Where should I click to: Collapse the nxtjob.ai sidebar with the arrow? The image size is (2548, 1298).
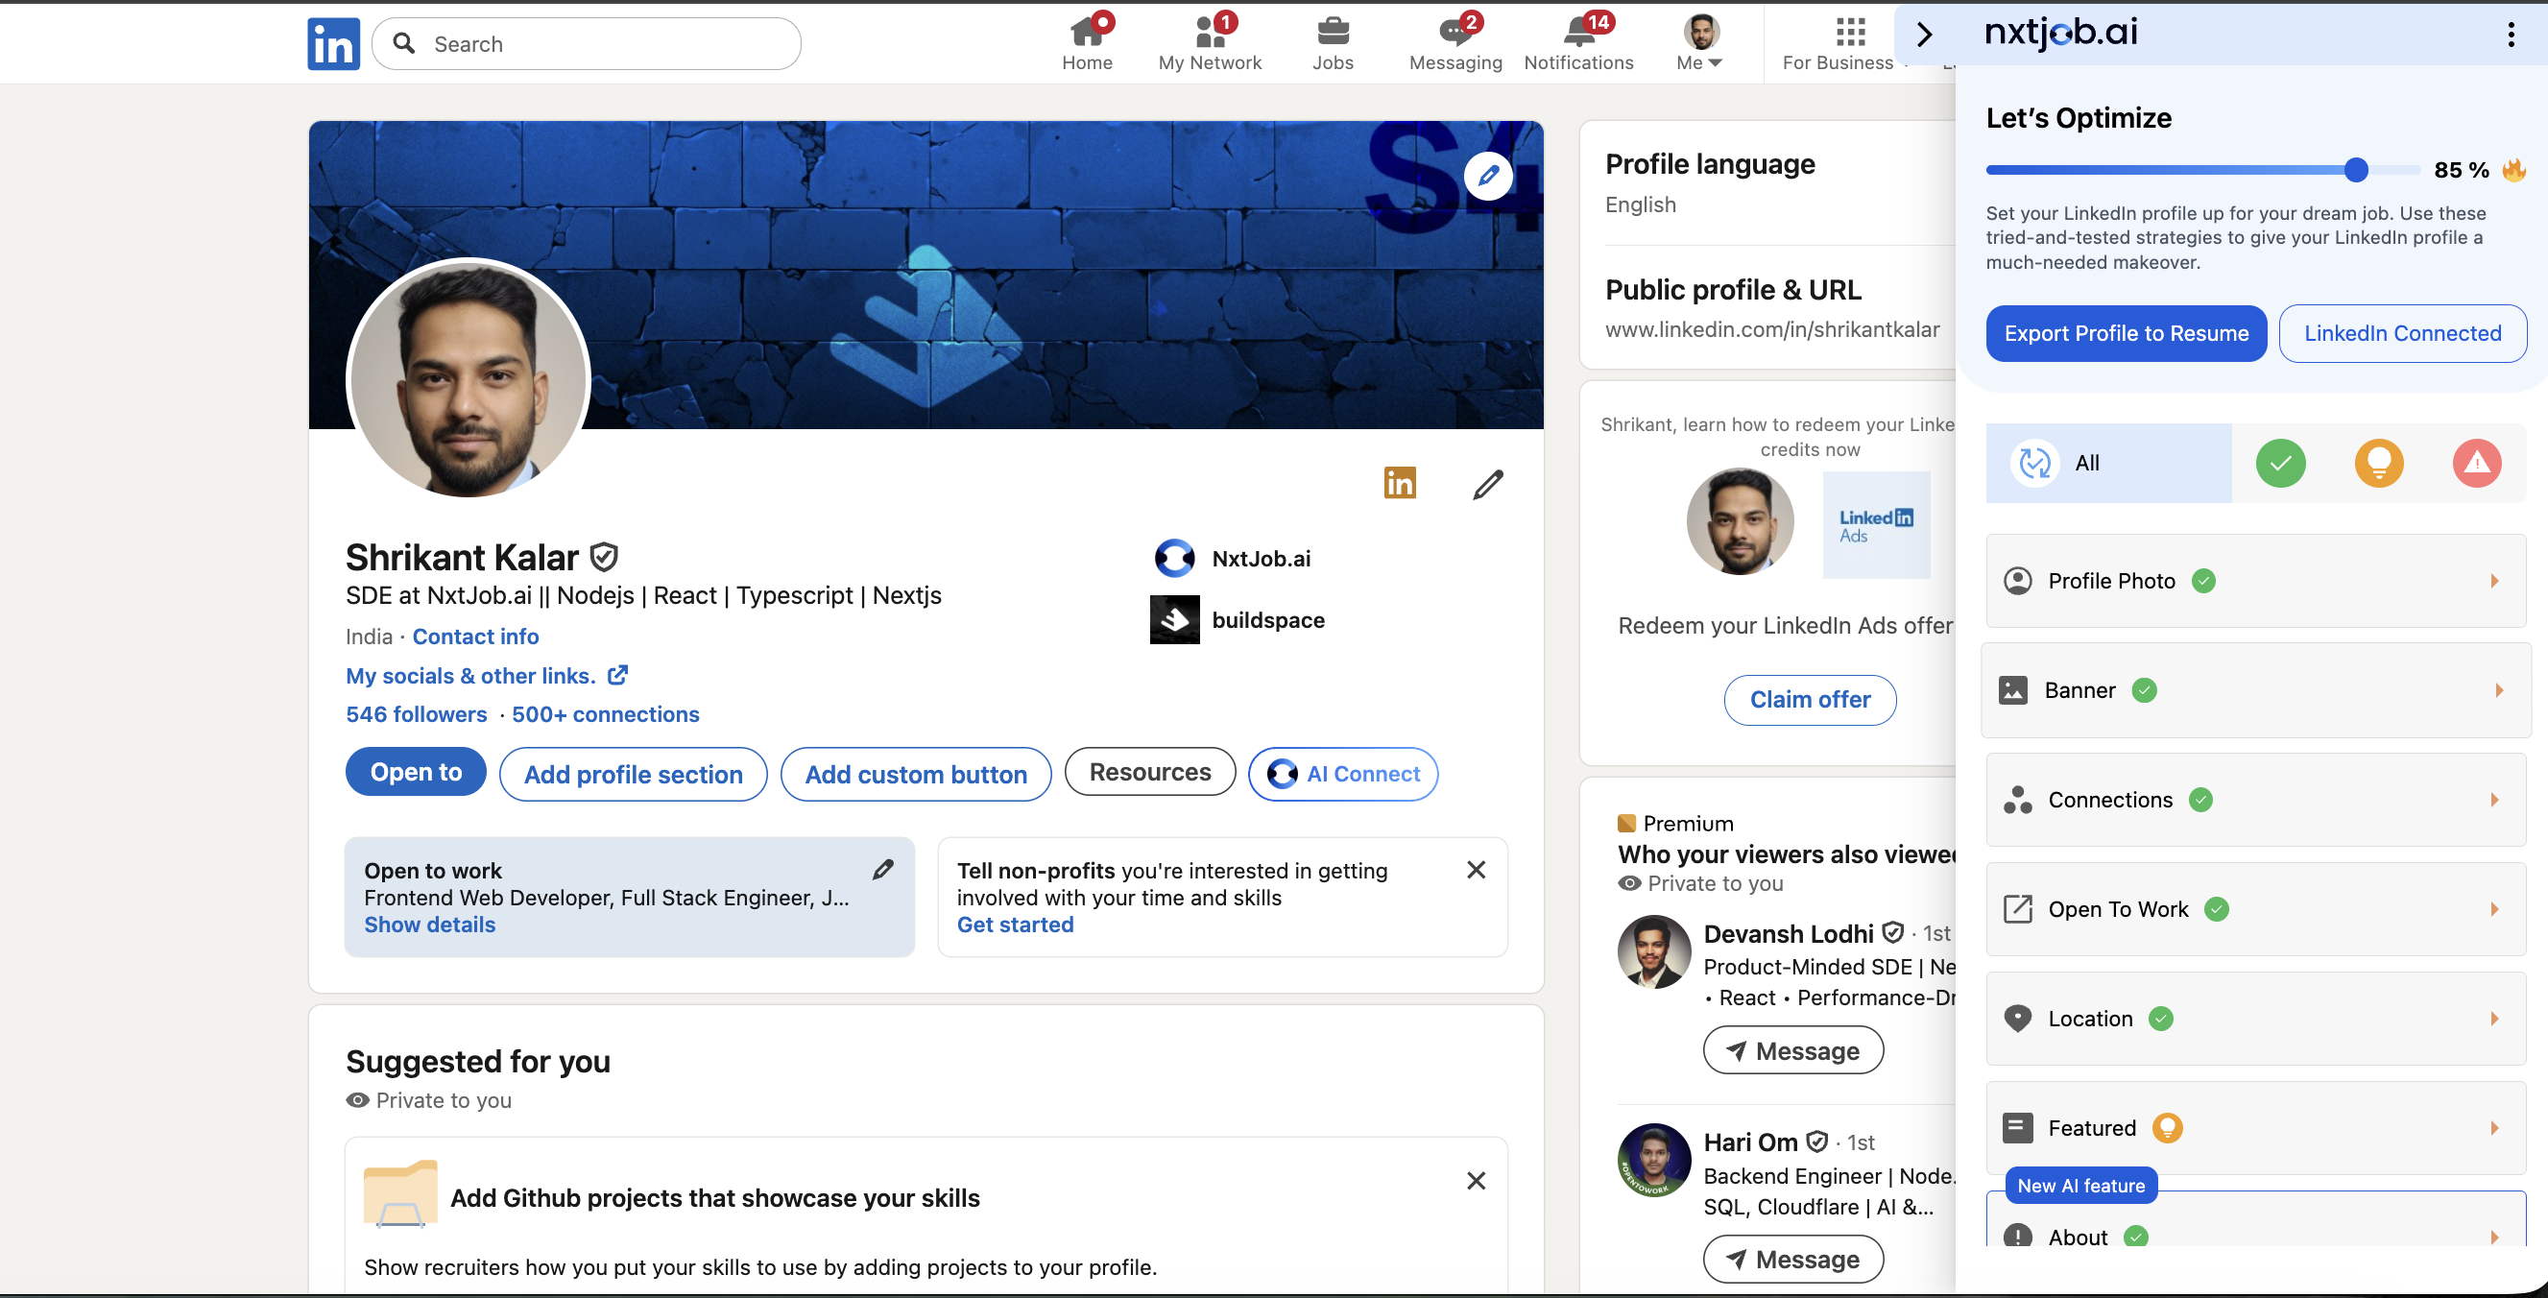coord(1923,34)
